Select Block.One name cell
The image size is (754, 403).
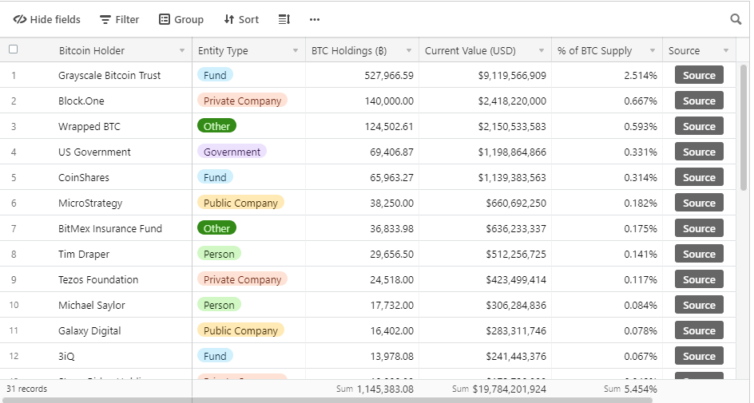109,101
